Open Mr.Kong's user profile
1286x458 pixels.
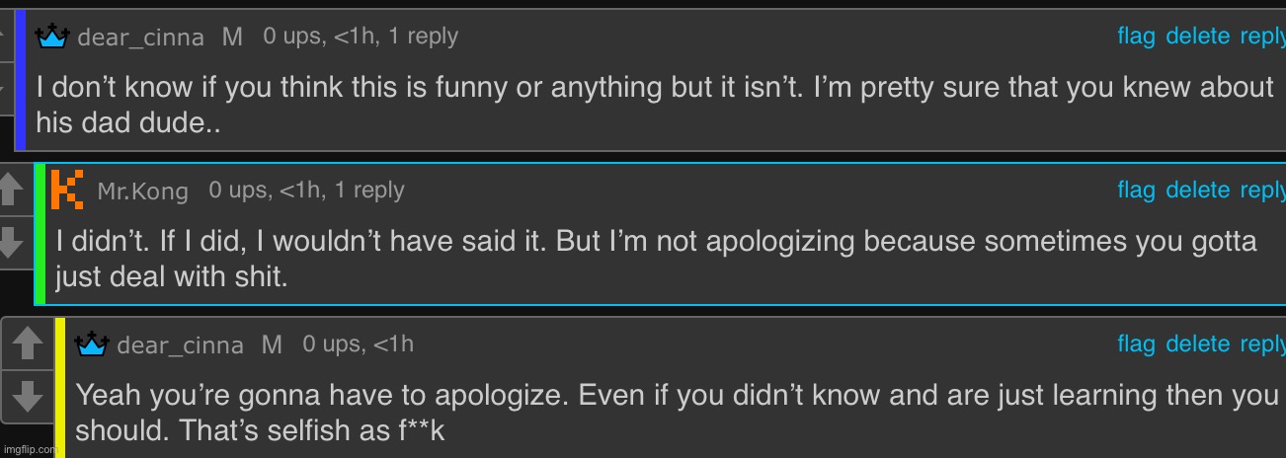coord(142,191)
